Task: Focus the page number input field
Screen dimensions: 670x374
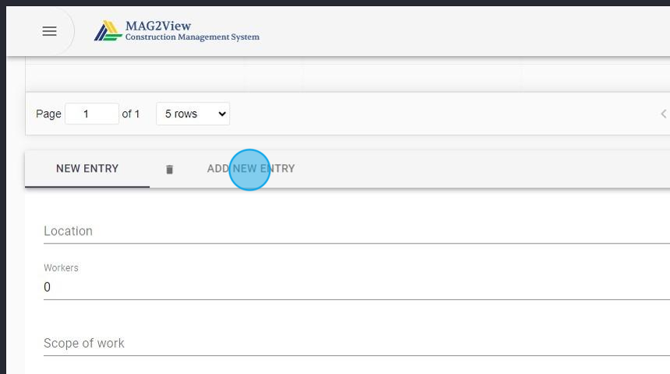Action: (x=92, y=114)
